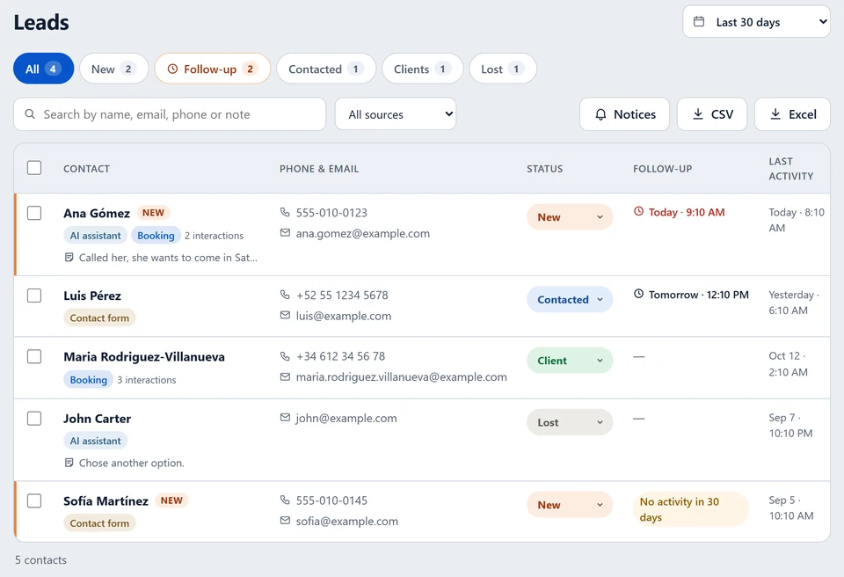Open Sofía Martínez's New status dropdown
The image size is (844, 577).
tap(570, 504)
